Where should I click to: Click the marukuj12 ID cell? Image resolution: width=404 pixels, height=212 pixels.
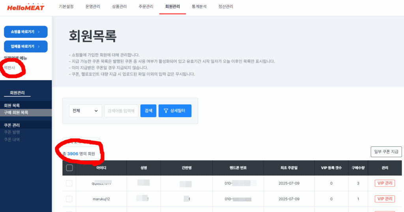tap(101, 199)
